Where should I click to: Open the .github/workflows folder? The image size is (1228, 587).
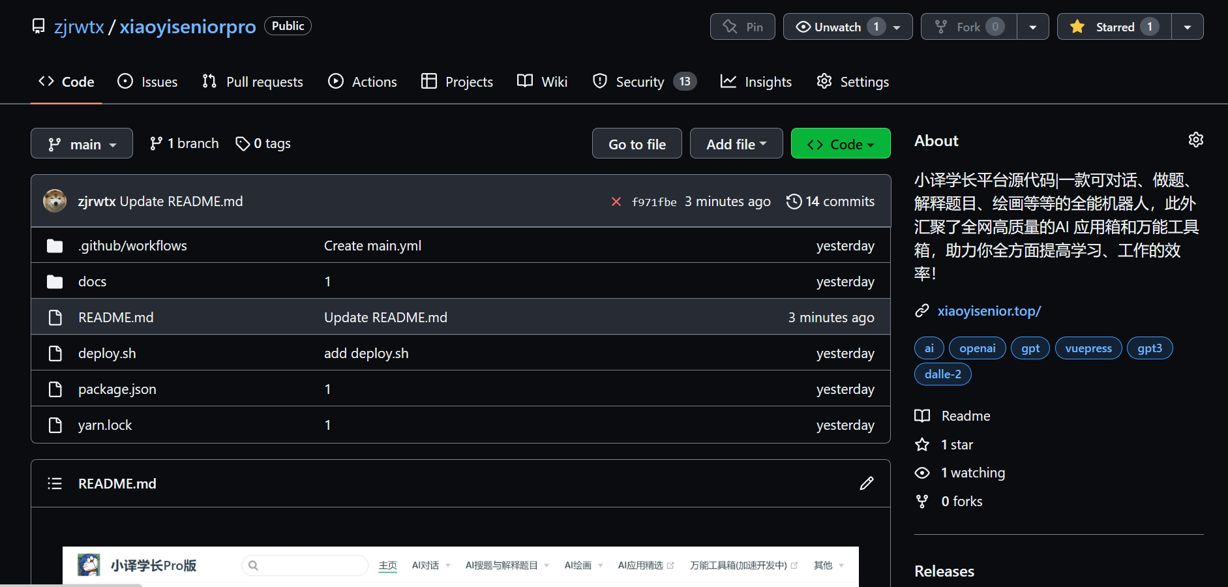click(132, 246)
